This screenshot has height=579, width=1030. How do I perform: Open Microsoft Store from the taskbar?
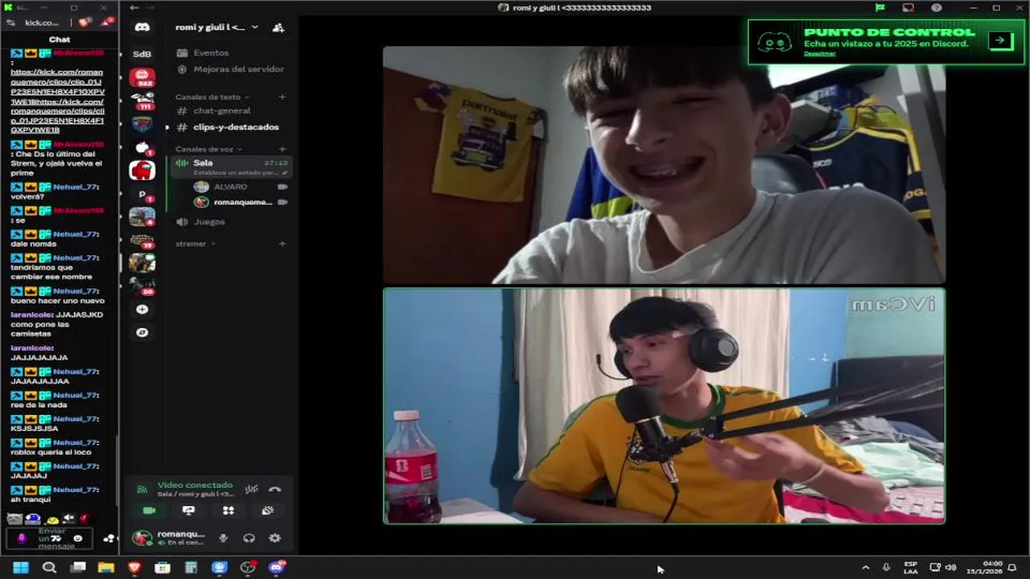tap(163, 568)
